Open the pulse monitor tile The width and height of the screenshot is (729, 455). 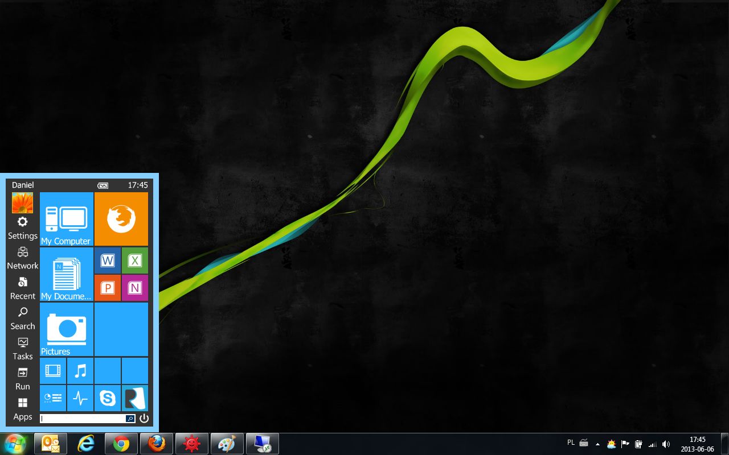(x=80, y=398)
